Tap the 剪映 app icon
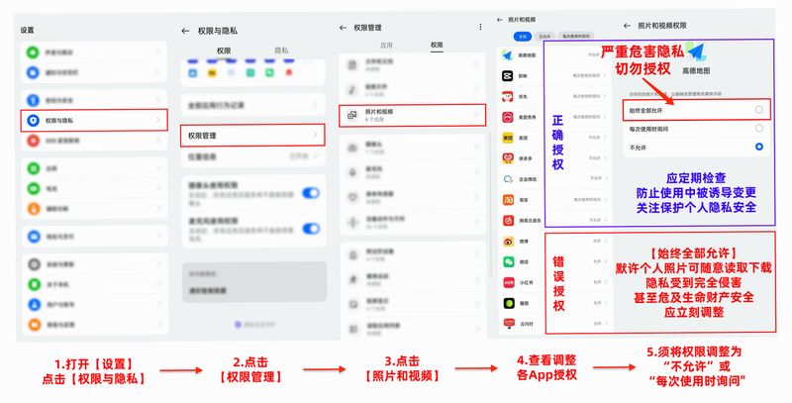The width and height of the screenshot is (792, 403). coord(508,76)
